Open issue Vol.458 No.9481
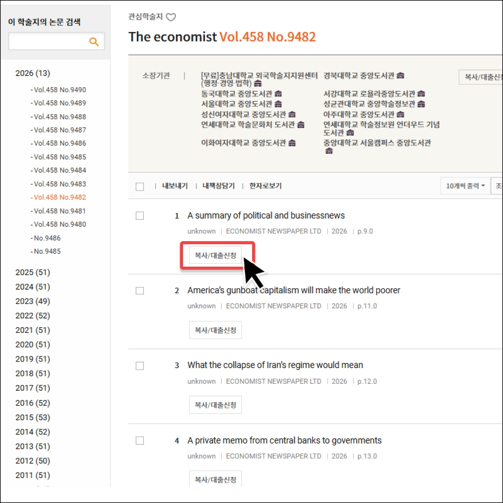This screenshot has width=503, height=503. [60, 211]
